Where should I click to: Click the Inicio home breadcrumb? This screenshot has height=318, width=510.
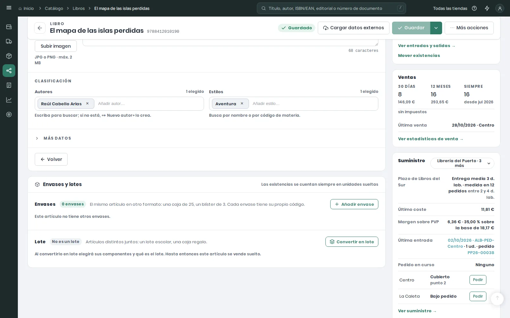(26, 8)
